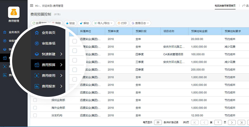The width and height of the screenshot is (249, 127).
Task: Go to next page arrow
Action: click(x=232, y=123)
